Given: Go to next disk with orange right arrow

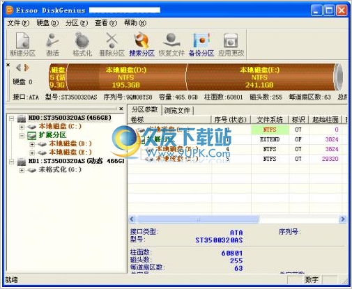Looking at the screenshot, I should click(26, 68).
